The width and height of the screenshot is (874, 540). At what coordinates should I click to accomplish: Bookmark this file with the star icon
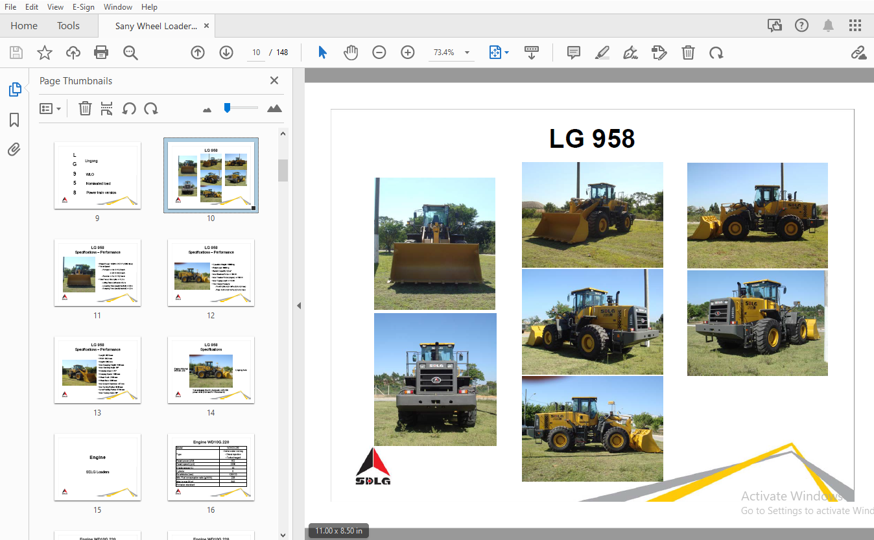pyautogui.click(x=44, y=53)
